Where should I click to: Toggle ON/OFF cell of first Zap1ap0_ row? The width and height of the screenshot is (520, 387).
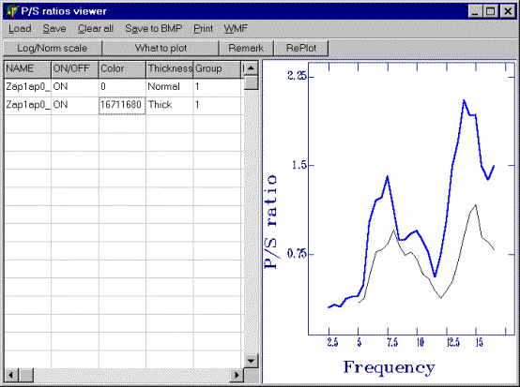[x=75, y=87]
